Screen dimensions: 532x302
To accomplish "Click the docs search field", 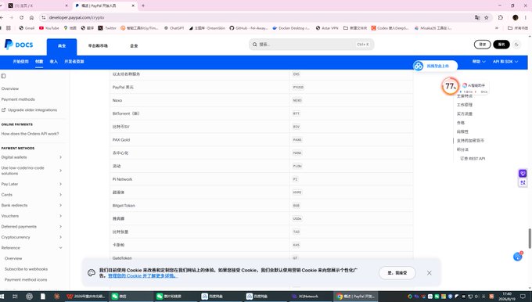I will coord(311,45).
